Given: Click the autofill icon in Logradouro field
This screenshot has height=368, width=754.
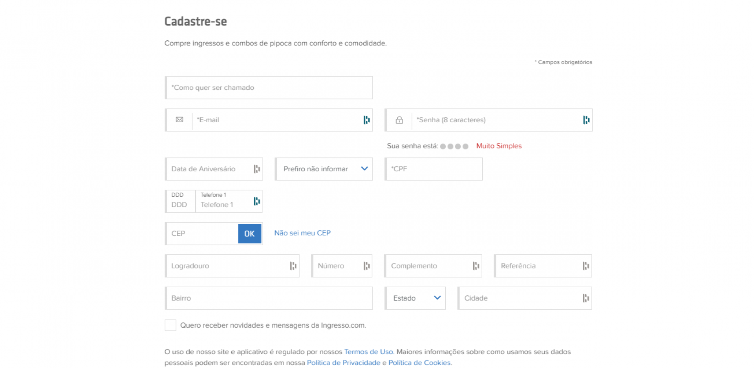Looking at the screenshot, I should (x=293, y=266).
